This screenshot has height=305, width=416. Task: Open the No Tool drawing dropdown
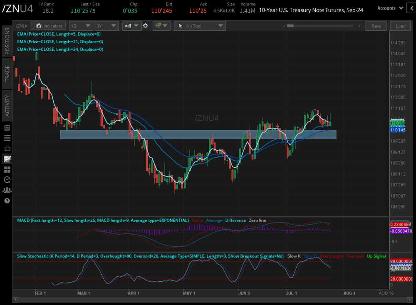pos(200,25)
